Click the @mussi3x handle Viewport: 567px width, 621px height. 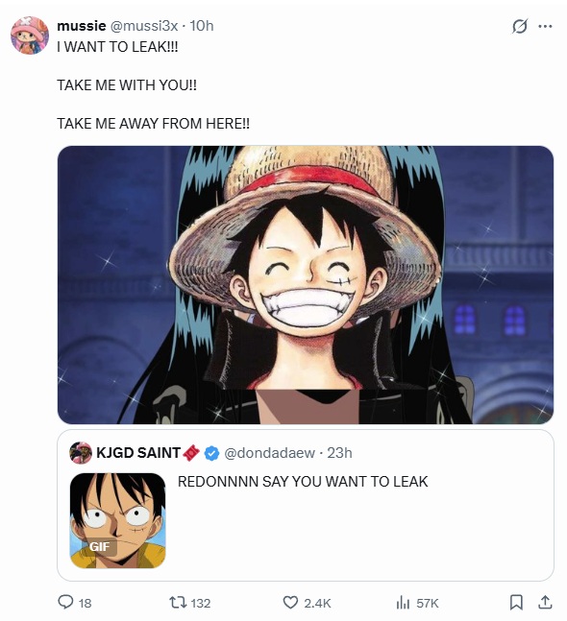coord(143,26)
